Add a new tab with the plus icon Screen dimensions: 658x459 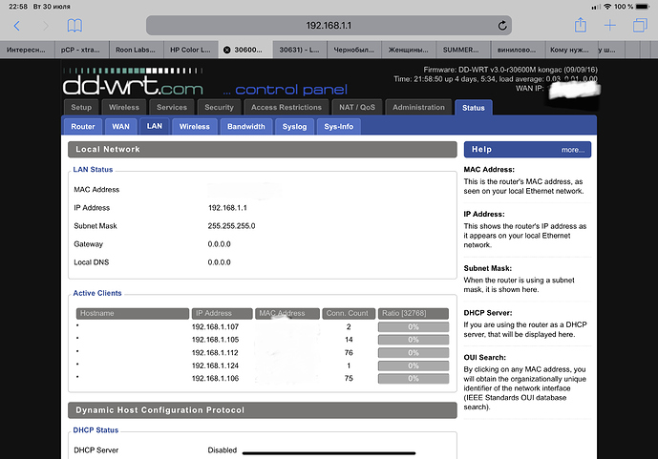click(610, 25)
